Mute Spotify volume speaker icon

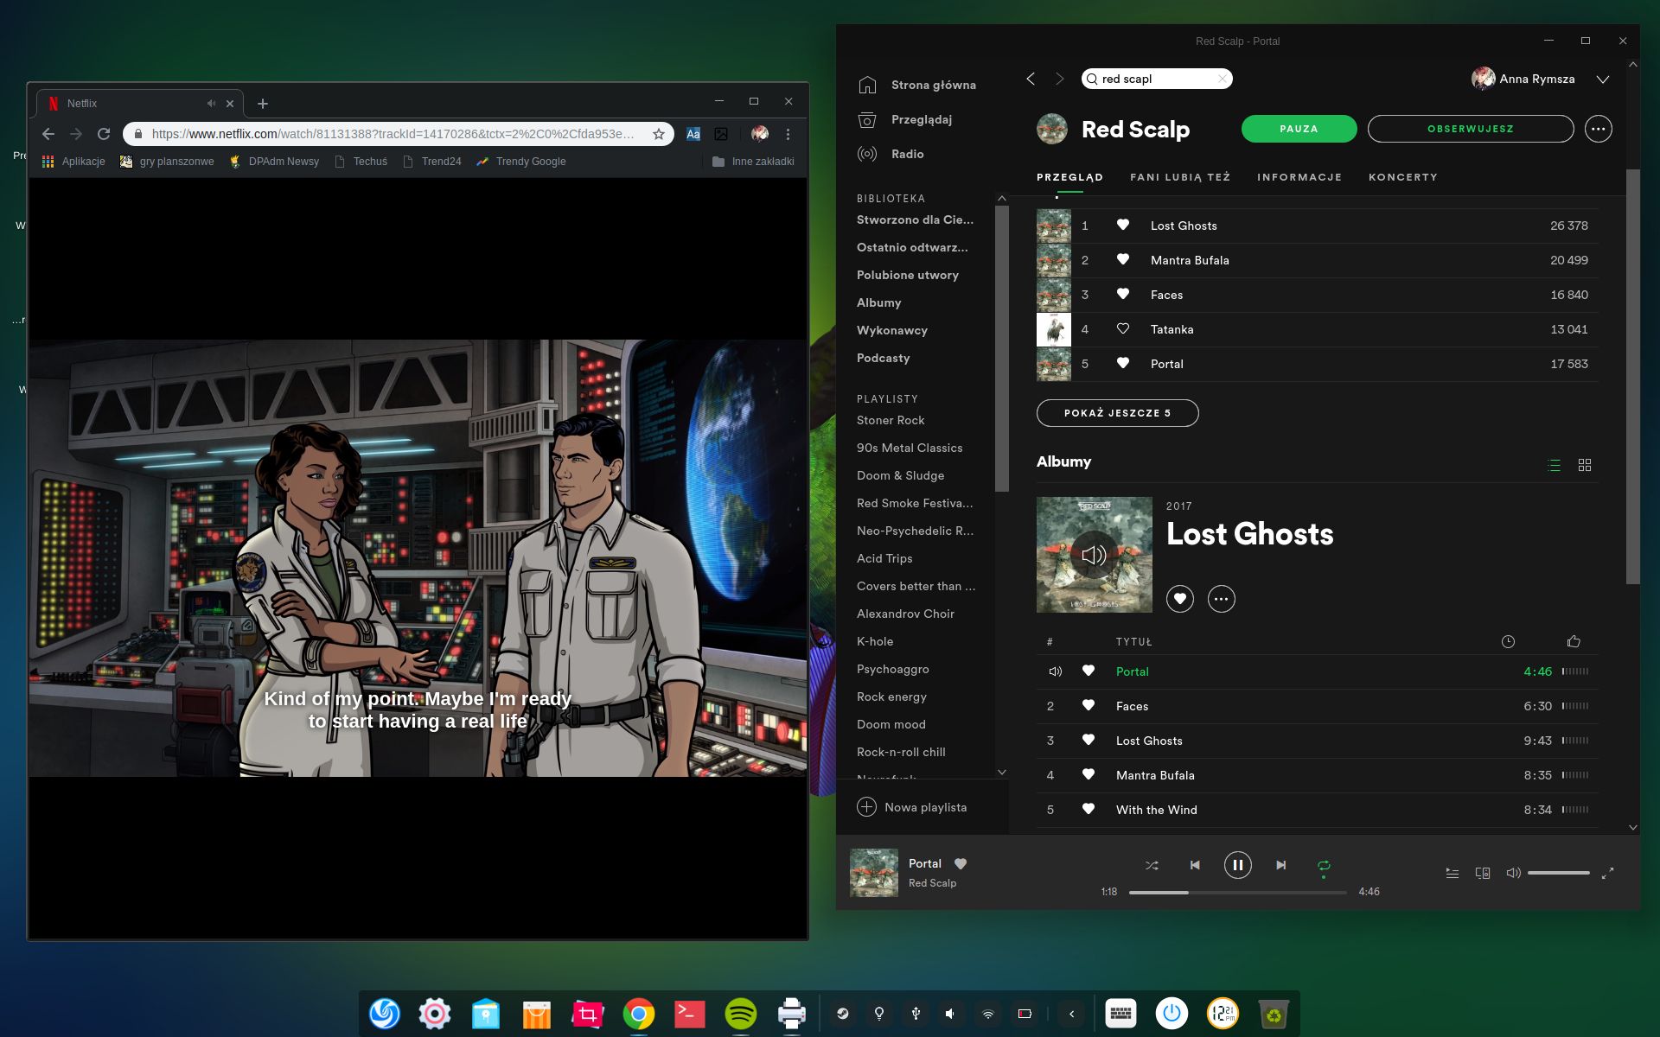1513,873
